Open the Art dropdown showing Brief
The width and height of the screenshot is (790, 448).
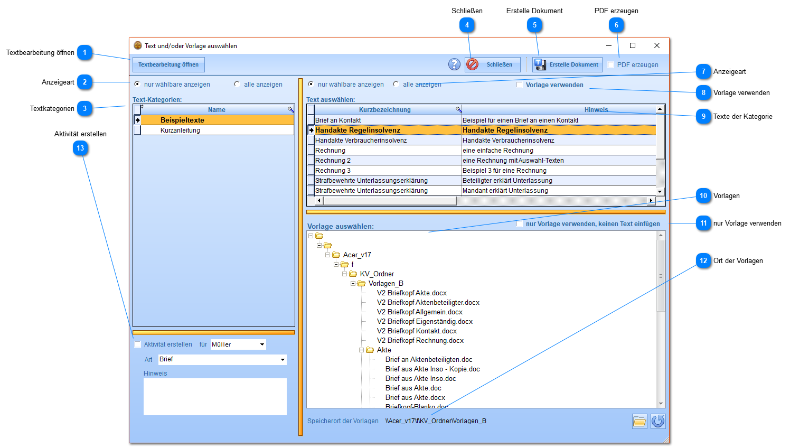point(283,360)
